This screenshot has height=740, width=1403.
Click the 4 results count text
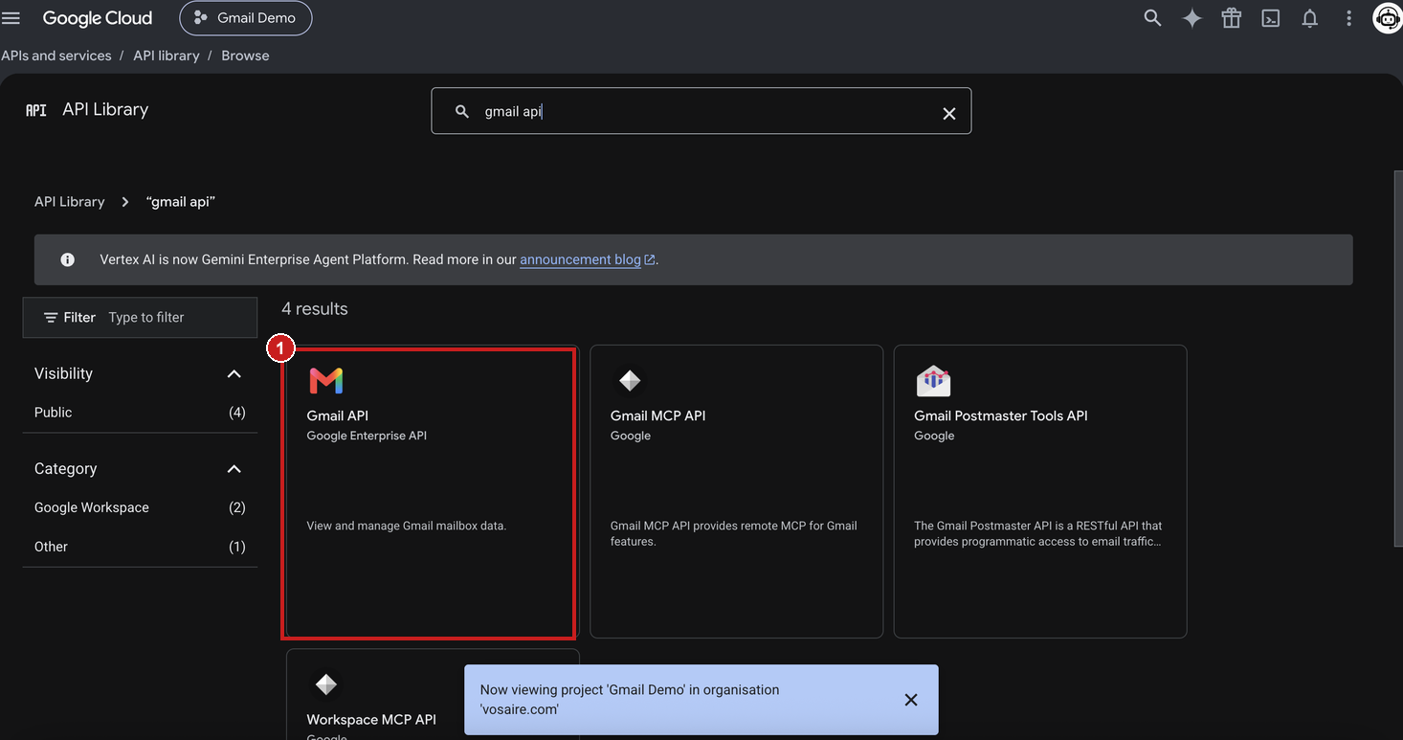(x=315, y=309)
